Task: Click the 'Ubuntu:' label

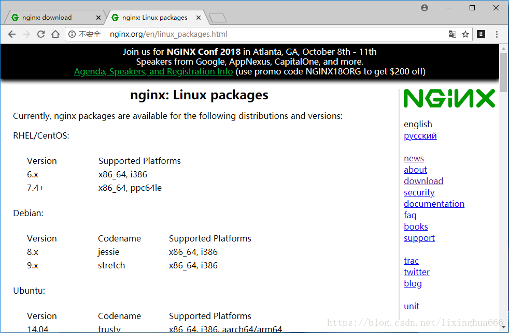Action: (x=29, y=291)
